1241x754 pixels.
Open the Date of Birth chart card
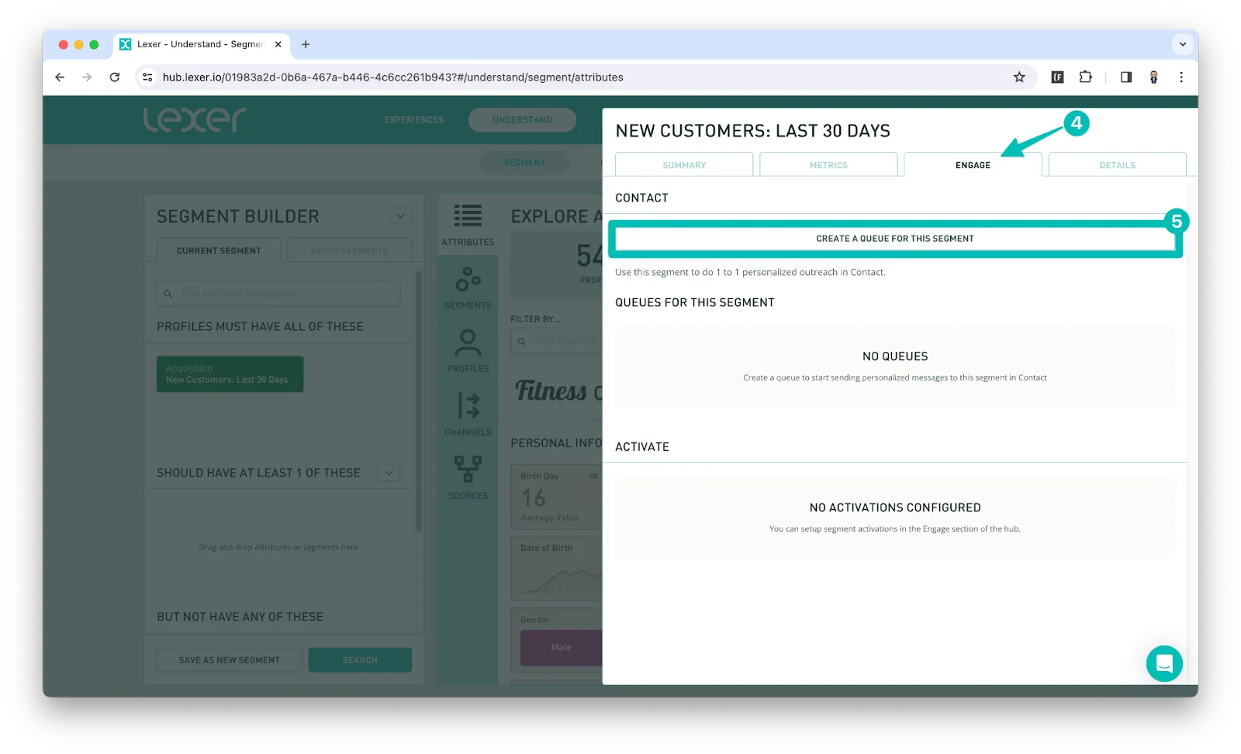pos(556,569)
